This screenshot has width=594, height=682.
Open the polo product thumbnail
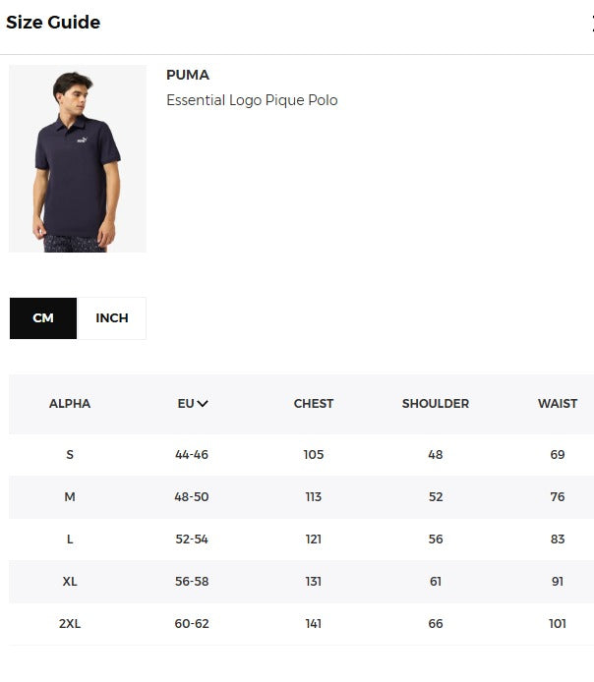click(x=78, y=158)
